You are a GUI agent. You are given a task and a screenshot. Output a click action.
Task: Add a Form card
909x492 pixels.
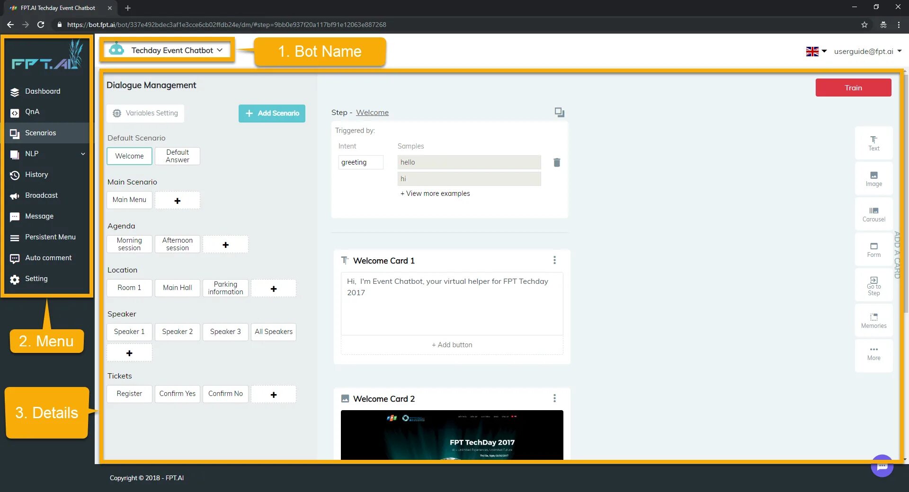873,250
